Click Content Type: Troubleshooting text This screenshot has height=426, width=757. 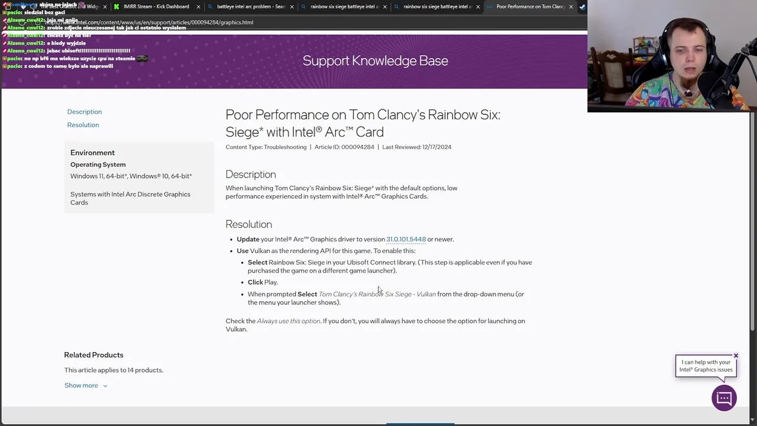point(266,147)
